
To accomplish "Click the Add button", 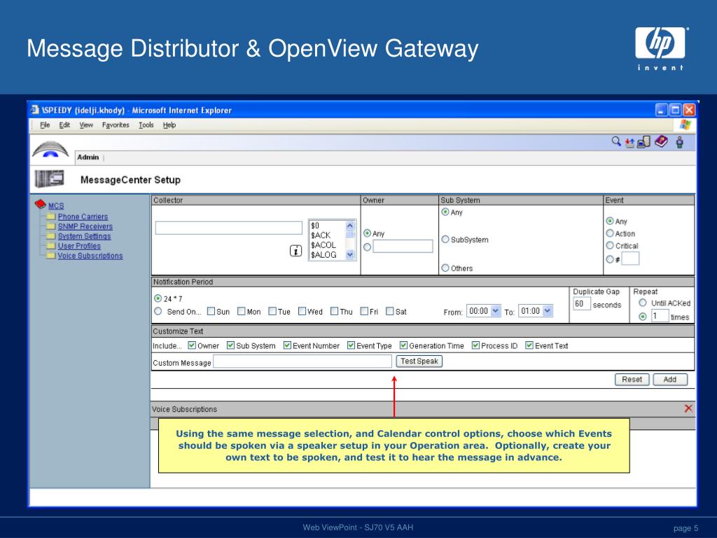I will click(670, 379).
